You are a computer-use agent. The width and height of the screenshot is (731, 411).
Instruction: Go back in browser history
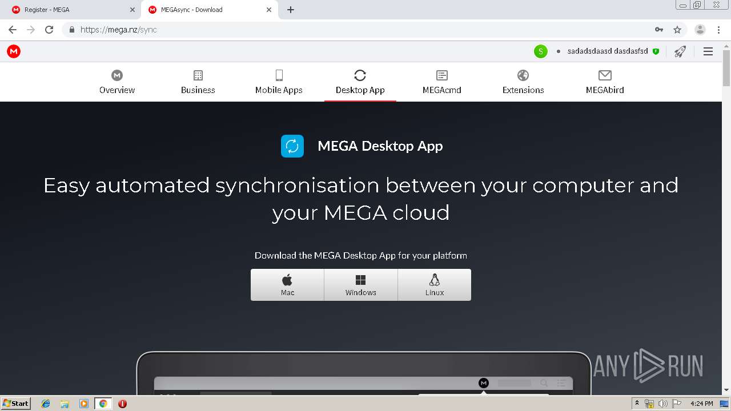[13, 30]
